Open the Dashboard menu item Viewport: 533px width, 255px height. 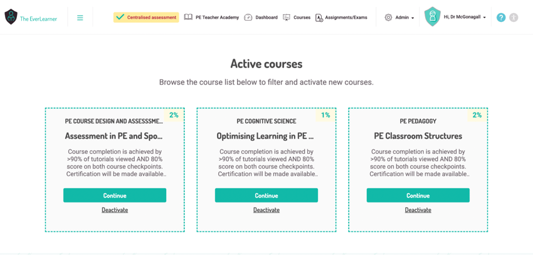click(x=266, y=17)
